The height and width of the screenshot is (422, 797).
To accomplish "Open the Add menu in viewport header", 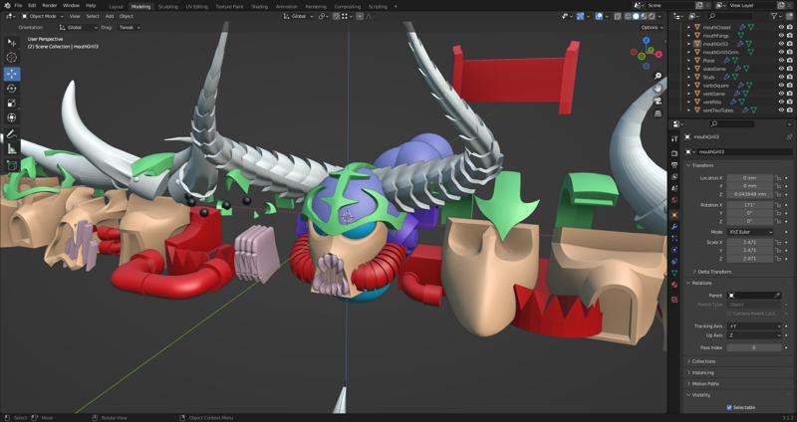I will pyautogui.click(x=109, y=16).
